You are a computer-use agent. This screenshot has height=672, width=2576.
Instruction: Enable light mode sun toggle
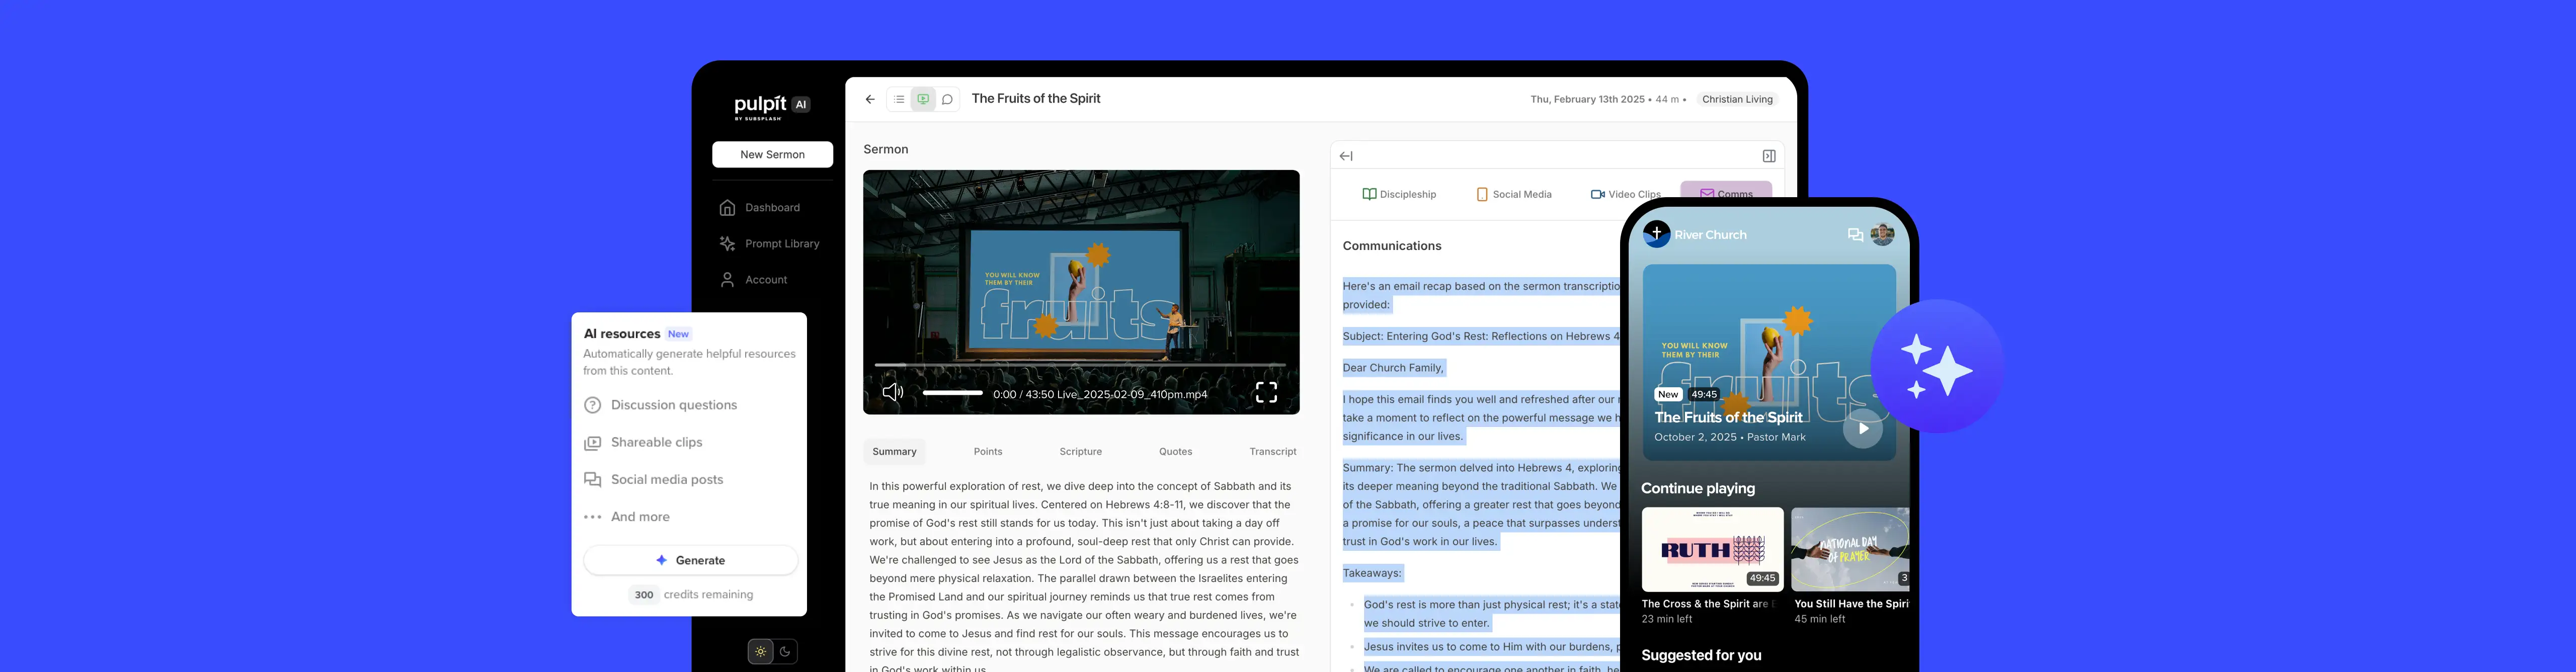[761, 652]
